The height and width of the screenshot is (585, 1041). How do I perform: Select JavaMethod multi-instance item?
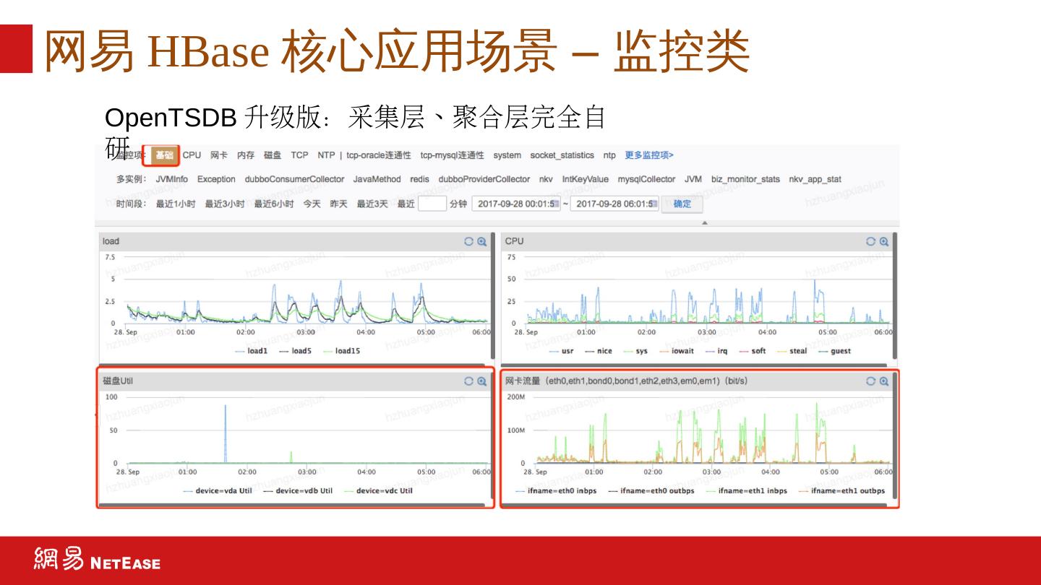point(377,179)
